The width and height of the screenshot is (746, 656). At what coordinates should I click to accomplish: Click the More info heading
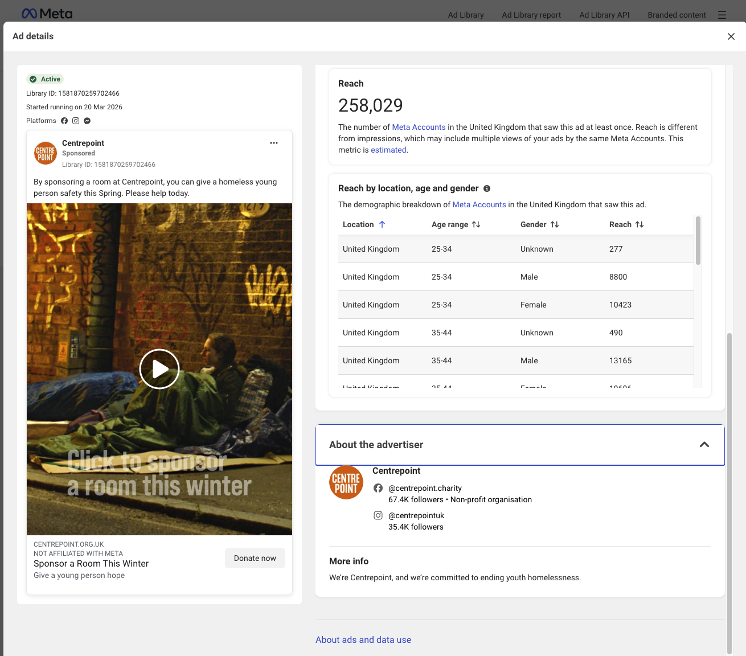[349, 561]
